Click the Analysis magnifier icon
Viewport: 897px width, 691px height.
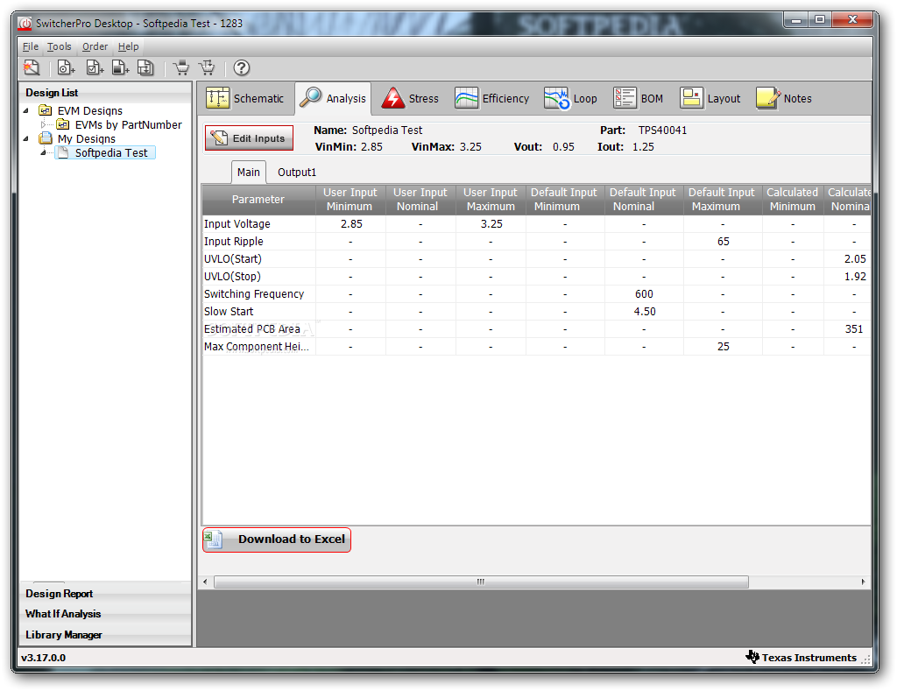(x=311, y=98)
